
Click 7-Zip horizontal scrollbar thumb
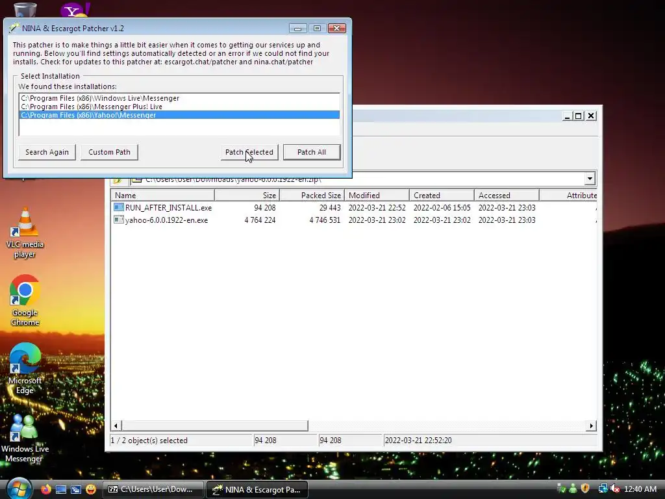(214, 426)
